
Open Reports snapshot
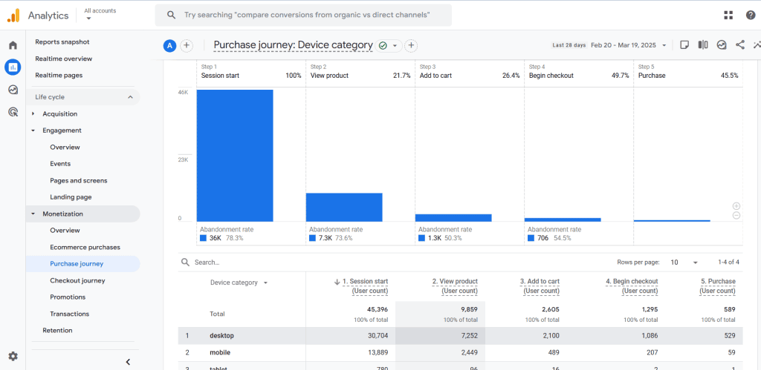click(62, 42)
